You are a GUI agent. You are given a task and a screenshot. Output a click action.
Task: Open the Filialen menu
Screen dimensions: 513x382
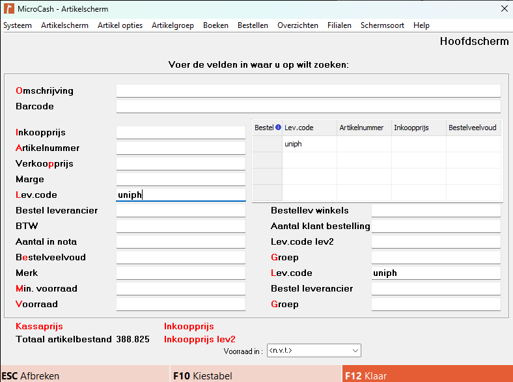pos(339,25)
